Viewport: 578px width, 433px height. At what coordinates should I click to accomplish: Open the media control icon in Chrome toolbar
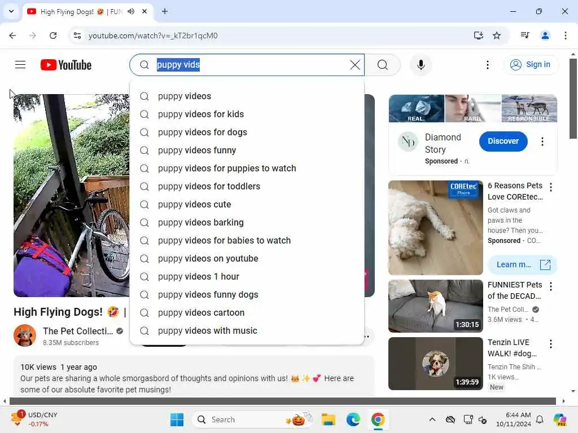[525, 36]
